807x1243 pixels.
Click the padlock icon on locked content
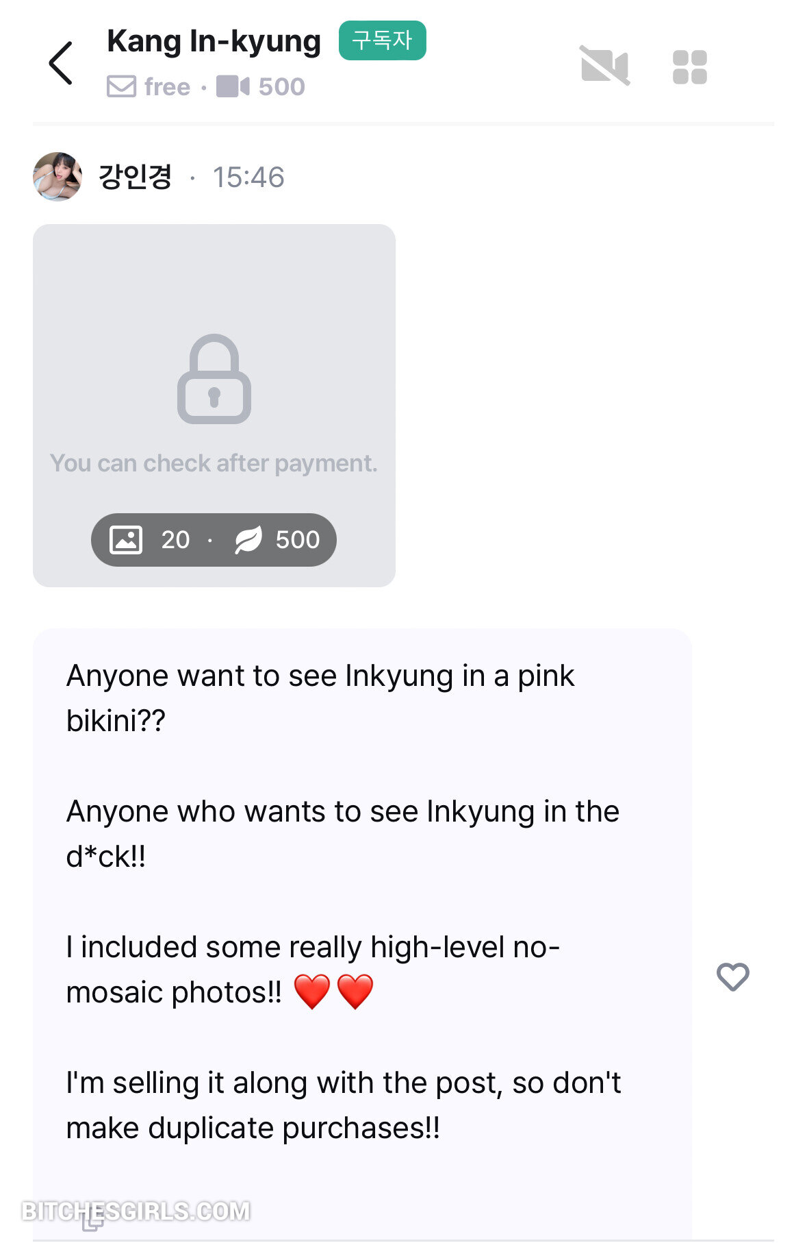tap(214, 379)
